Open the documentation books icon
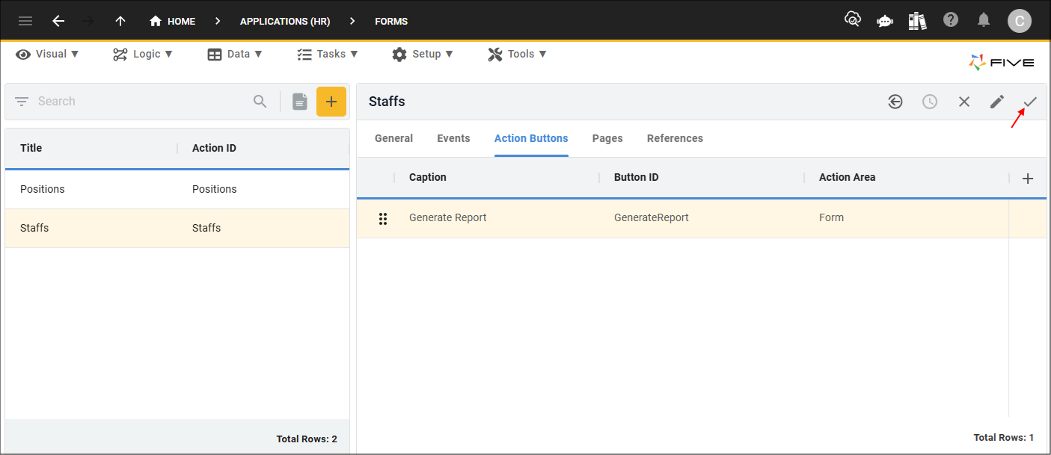The image size is (1051, 455). point(917,21)
